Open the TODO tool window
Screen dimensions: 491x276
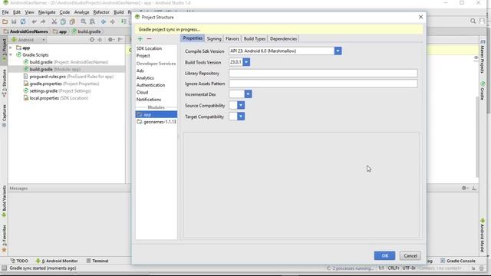pyautogui.click(x=19, y=261)
